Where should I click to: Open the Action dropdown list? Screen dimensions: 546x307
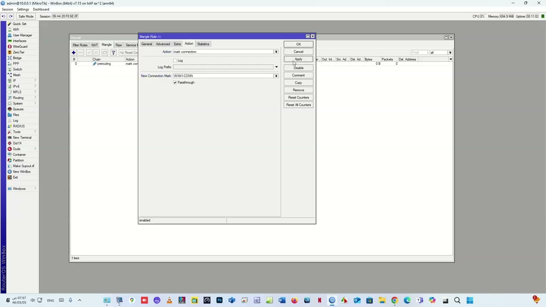pos(276,52)
